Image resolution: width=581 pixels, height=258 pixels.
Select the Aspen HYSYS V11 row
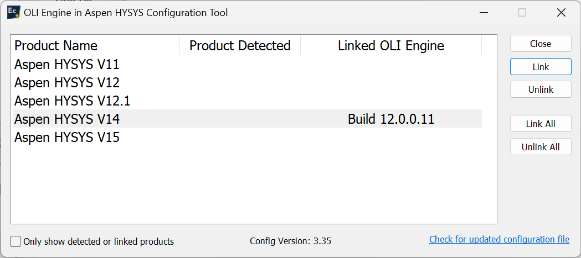pyautogui.click(x=67, y=65)
